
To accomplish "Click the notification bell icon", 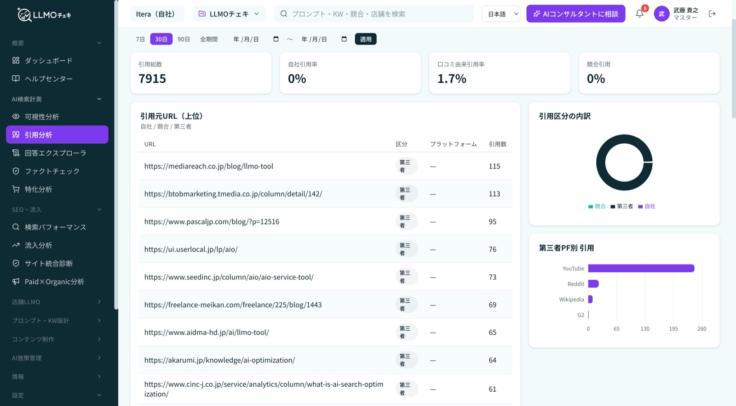I will 639,14.
